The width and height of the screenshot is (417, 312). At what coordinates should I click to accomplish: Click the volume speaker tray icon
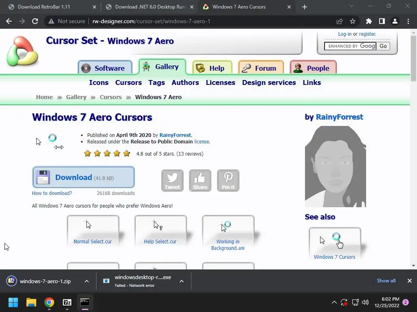[x=365, y=302]
